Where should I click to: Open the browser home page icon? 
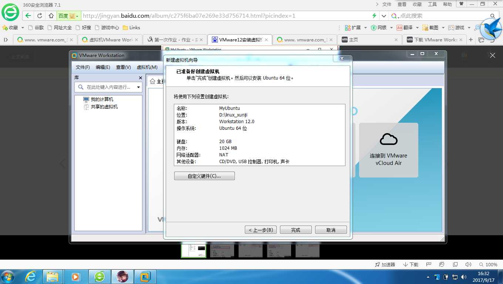click(x=51, y=16)
